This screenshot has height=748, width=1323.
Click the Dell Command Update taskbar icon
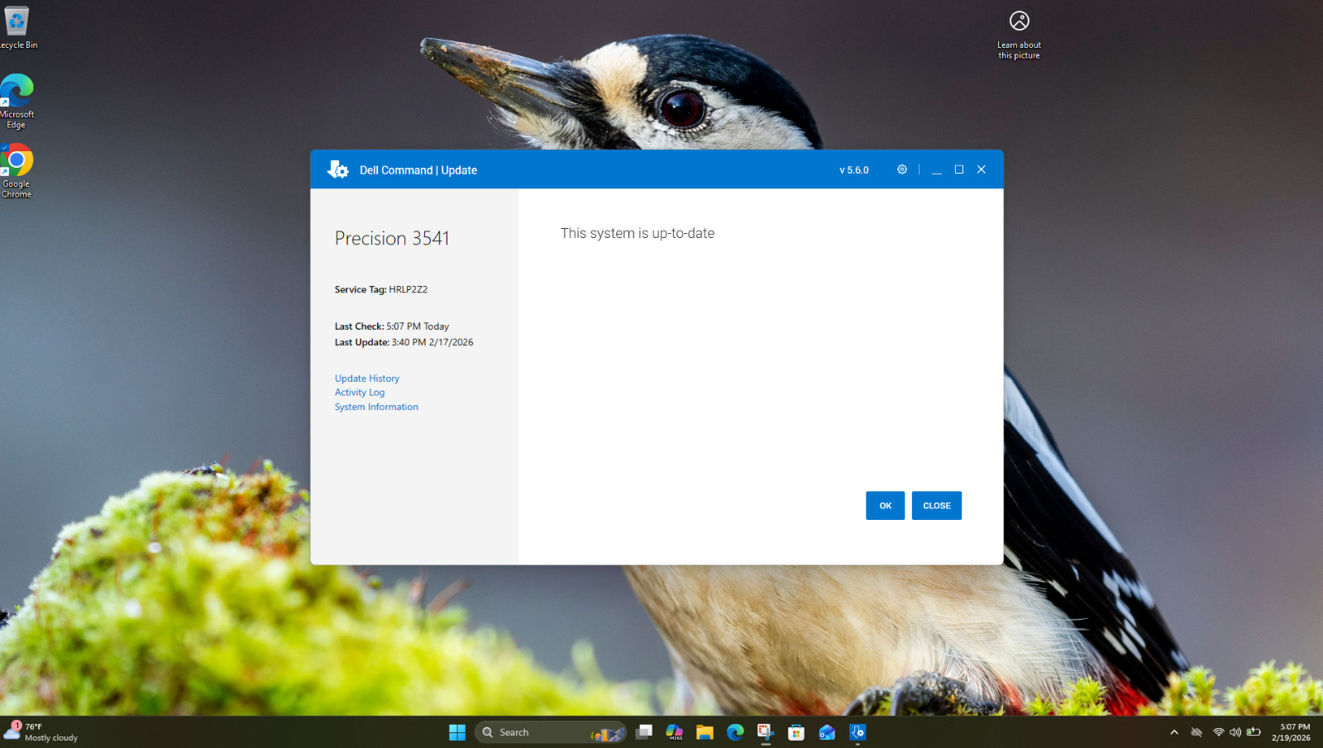(857, 732)
